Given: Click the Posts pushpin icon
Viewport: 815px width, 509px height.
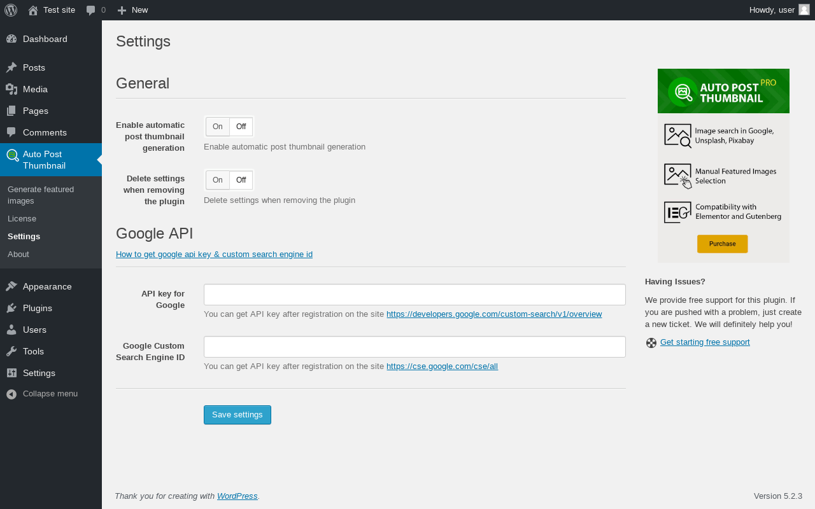Looking at the screenshot, I should (11, 67).
